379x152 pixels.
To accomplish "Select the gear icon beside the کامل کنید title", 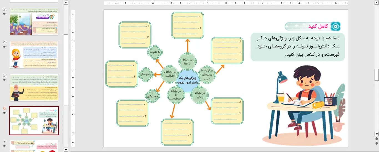I will pyautogui.click(x=336, y=26).
